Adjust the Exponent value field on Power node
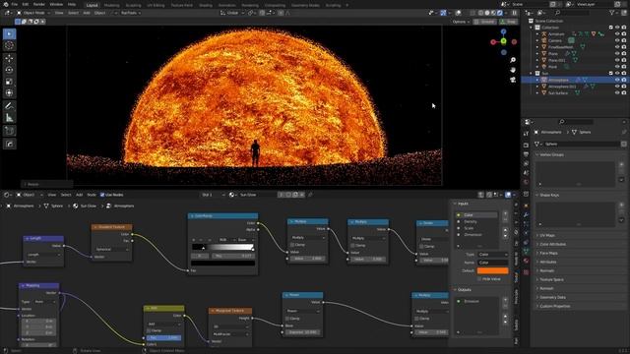The height and width of the screenshot is (354, 630). pos(303,332)
